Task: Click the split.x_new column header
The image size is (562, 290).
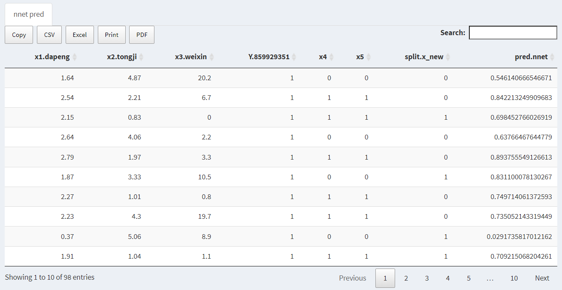Action: (x=424, y=57)
